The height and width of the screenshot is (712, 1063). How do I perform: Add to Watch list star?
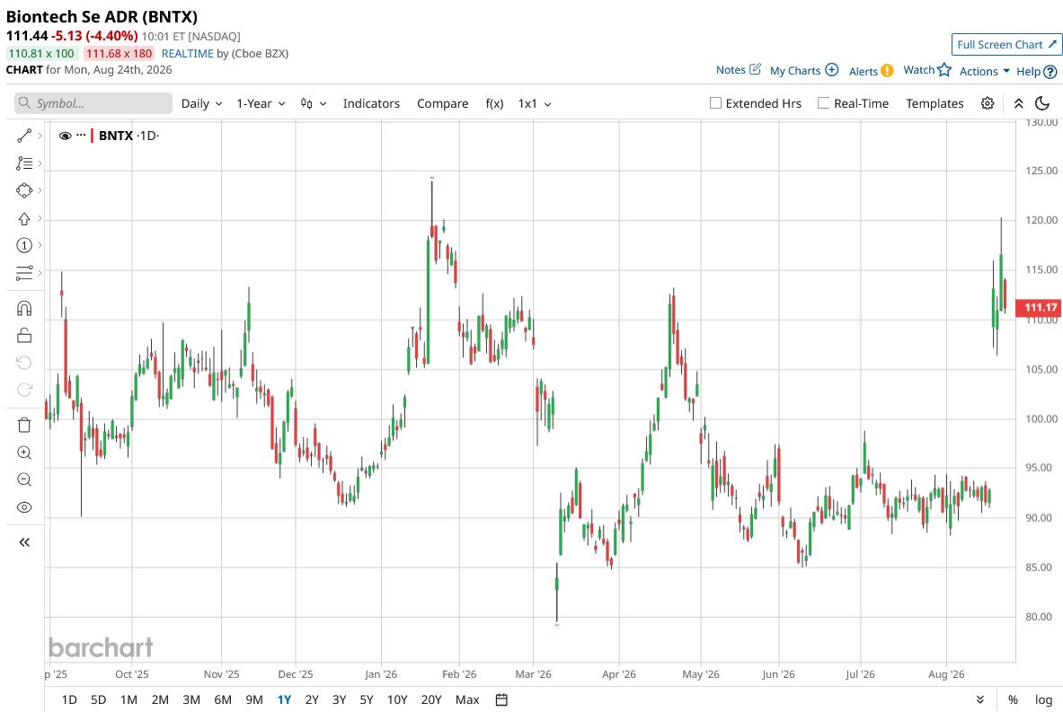click(x=927, y=70)
